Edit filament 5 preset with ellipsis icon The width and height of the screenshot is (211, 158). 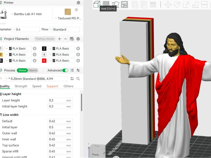(35, 61)
